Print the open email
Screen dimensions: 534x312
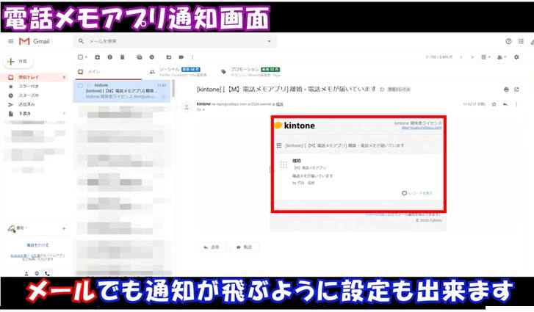506,90
